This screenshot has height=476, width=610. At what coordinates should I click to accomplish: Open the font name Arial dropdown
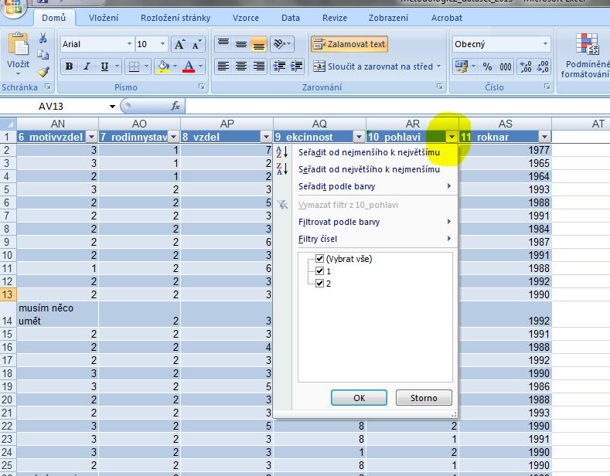[130, 44]
